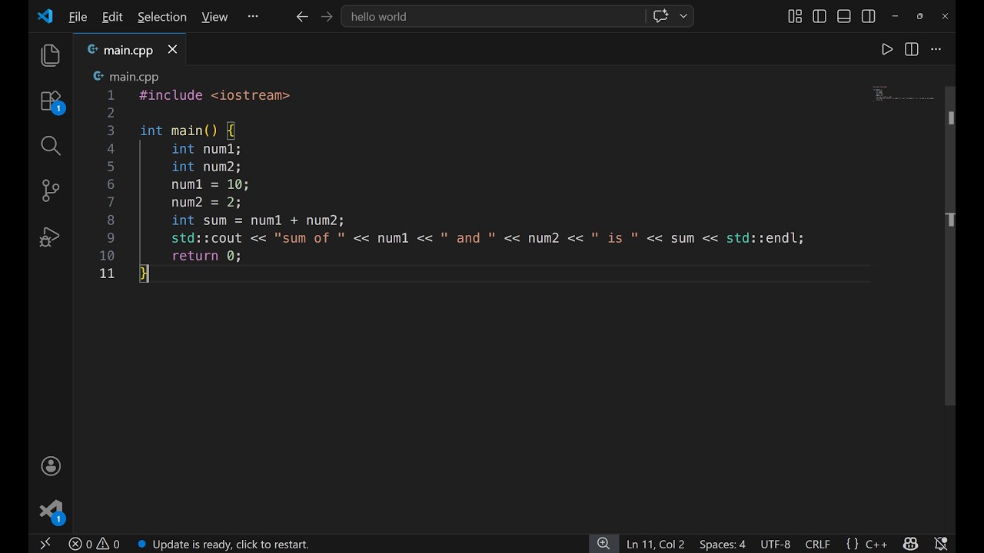Click the VS Code logo icon

coord(45,16)
